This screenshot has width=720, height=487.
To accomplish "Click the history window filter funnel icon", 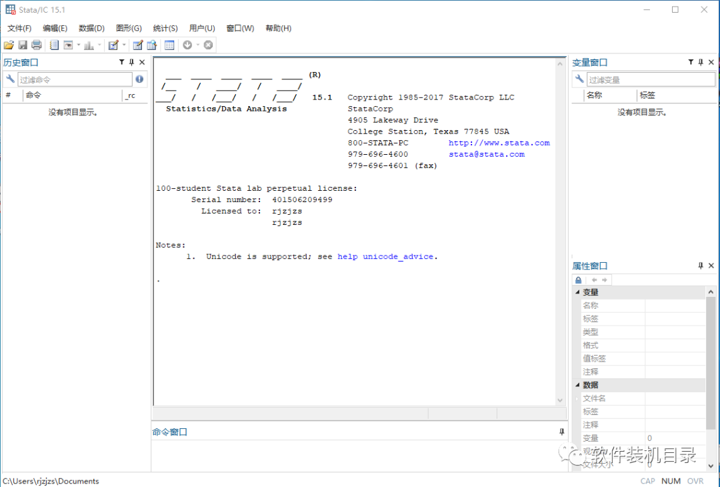I will [x=122, y=62].
